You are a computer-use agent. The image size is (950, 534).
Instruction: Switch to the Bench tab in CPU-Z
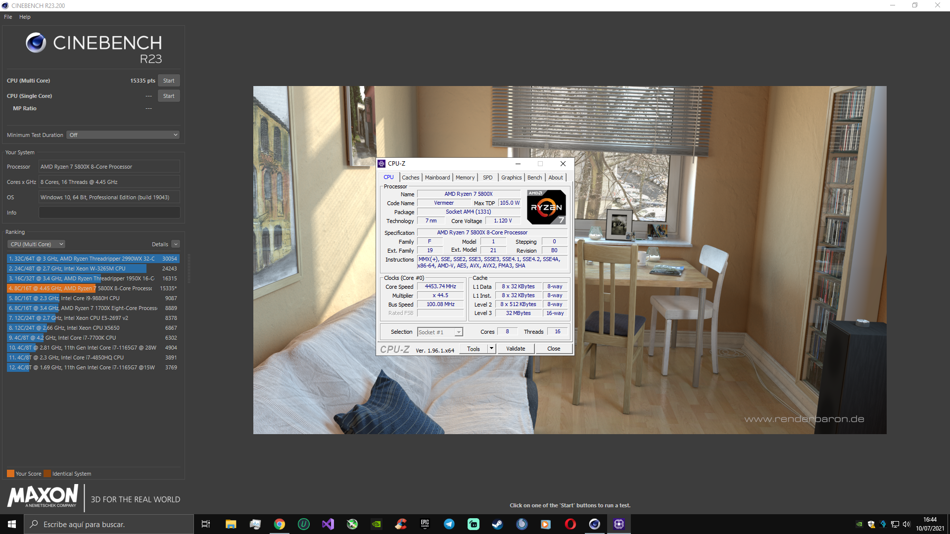pos(534,178)
